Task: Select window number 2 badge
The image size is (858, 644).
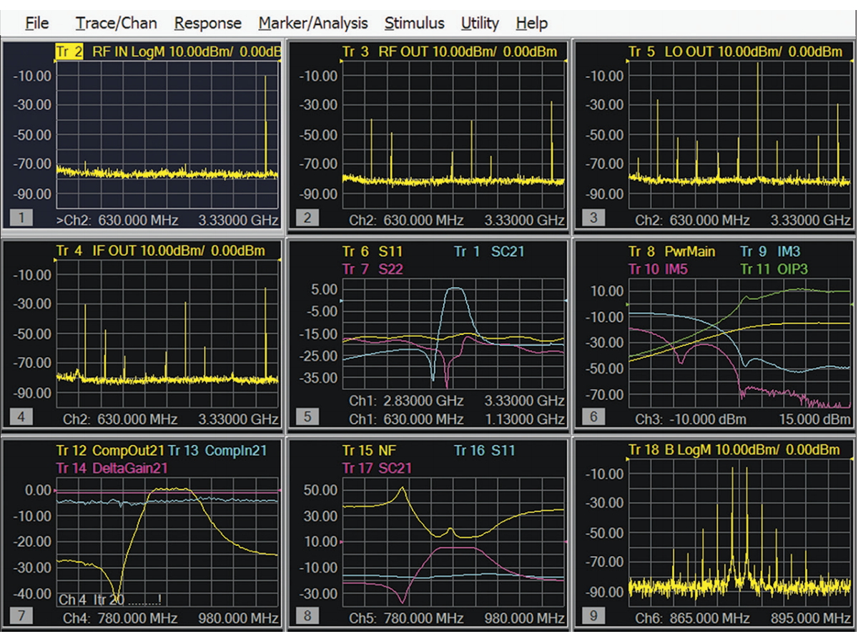Action: 307,218
